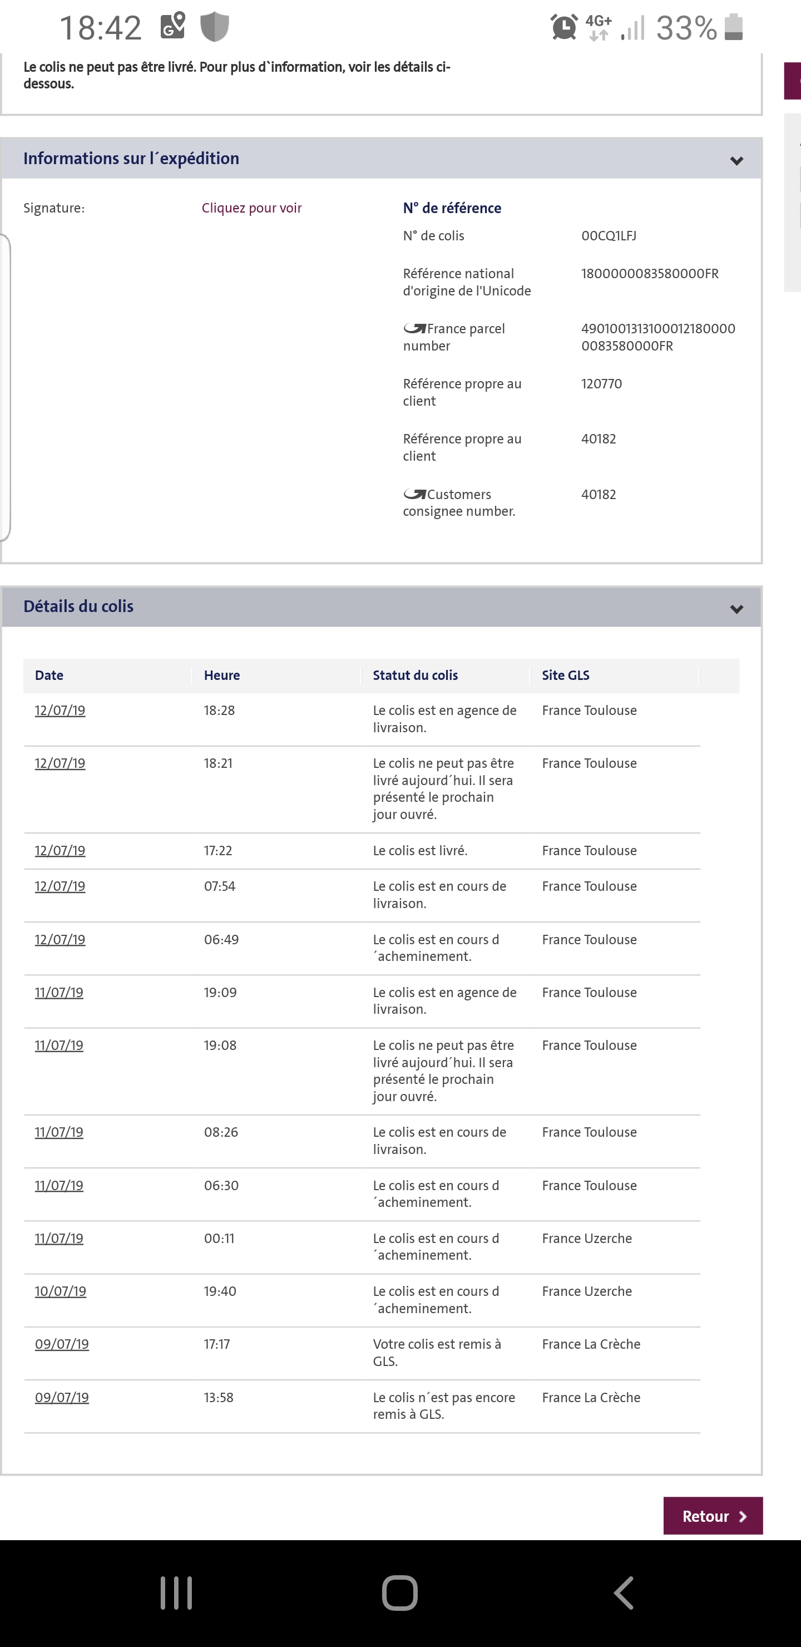
Task: Collapse the Détails du colis chevron
Action: click(736, 609)
